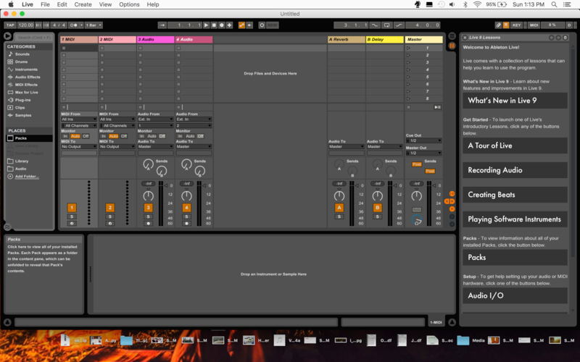580x362 pixels.
Task: Open the Cue Out 1/2 dropdown
Action: (x=423, y=140)
